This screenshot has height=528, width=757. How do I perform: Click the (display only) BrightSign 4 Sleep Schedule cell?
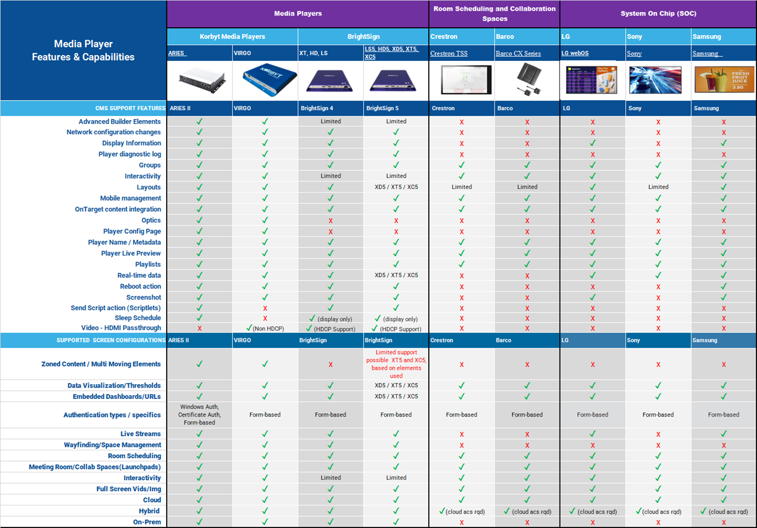(x=331, y=318)
